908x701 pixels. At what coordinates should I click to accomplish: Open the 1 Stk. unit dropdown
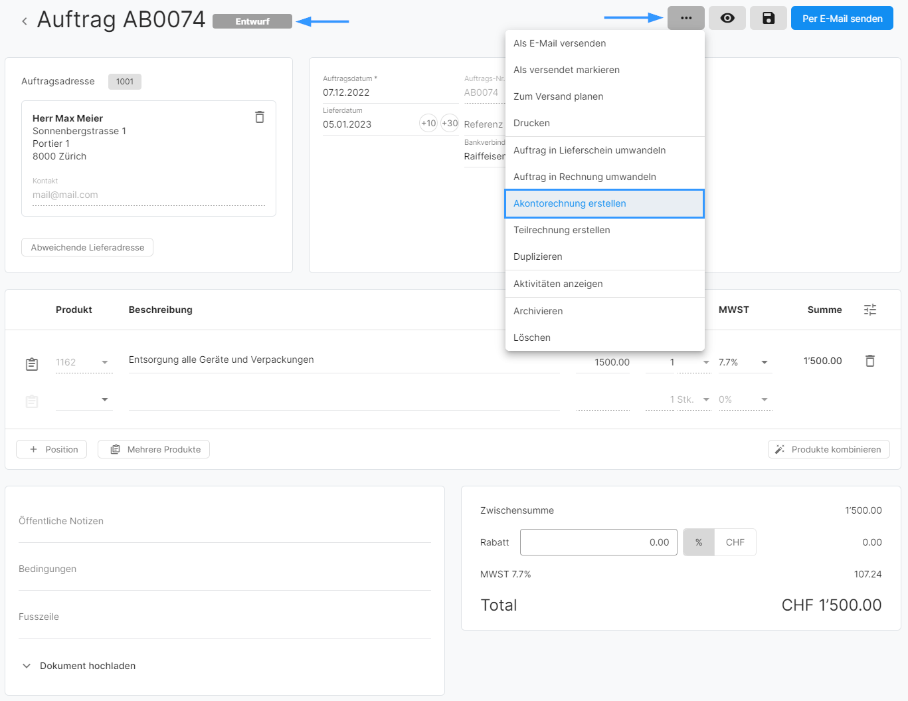(706, 399)
